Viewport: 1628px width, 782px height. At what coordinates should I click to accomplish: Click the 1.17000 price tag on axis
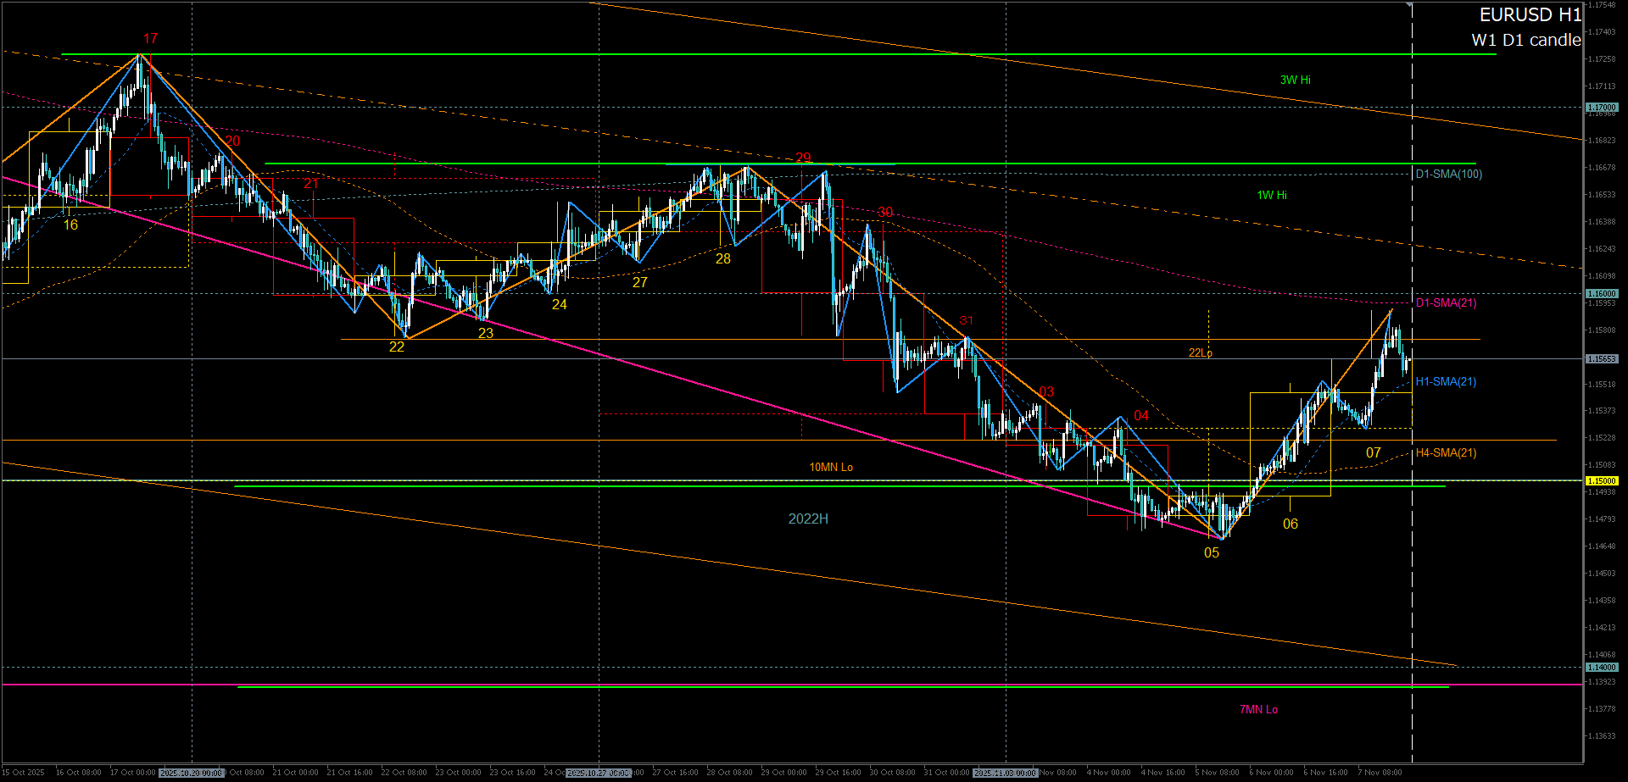tap(1602, 108)
